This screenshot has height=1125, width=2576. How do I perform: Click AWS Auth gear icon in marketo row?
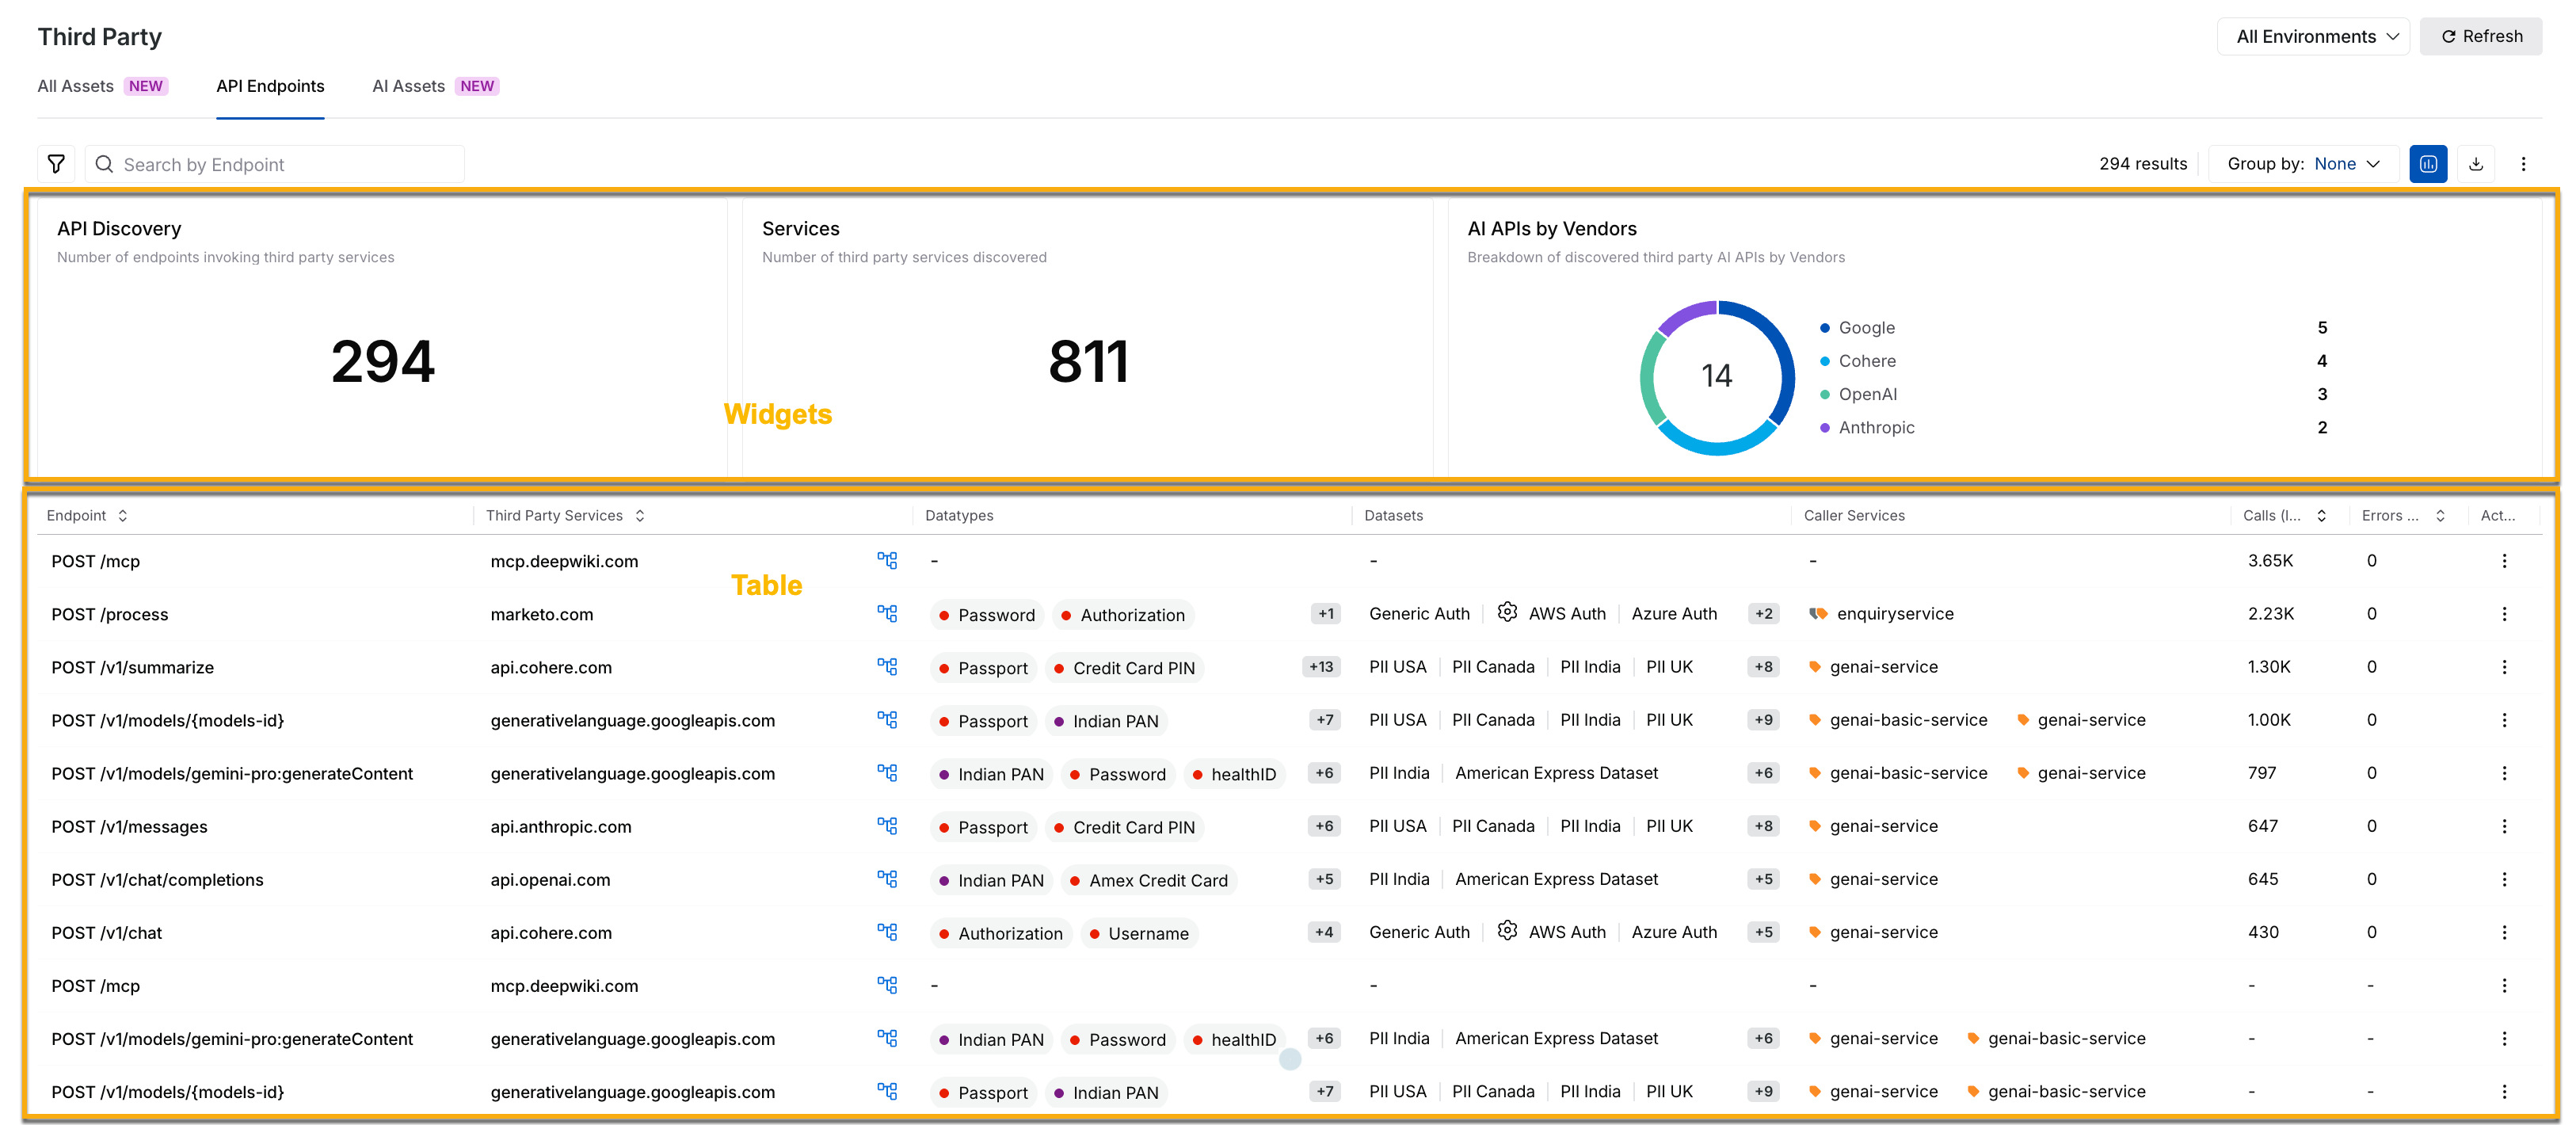(x=1507, y=612)
